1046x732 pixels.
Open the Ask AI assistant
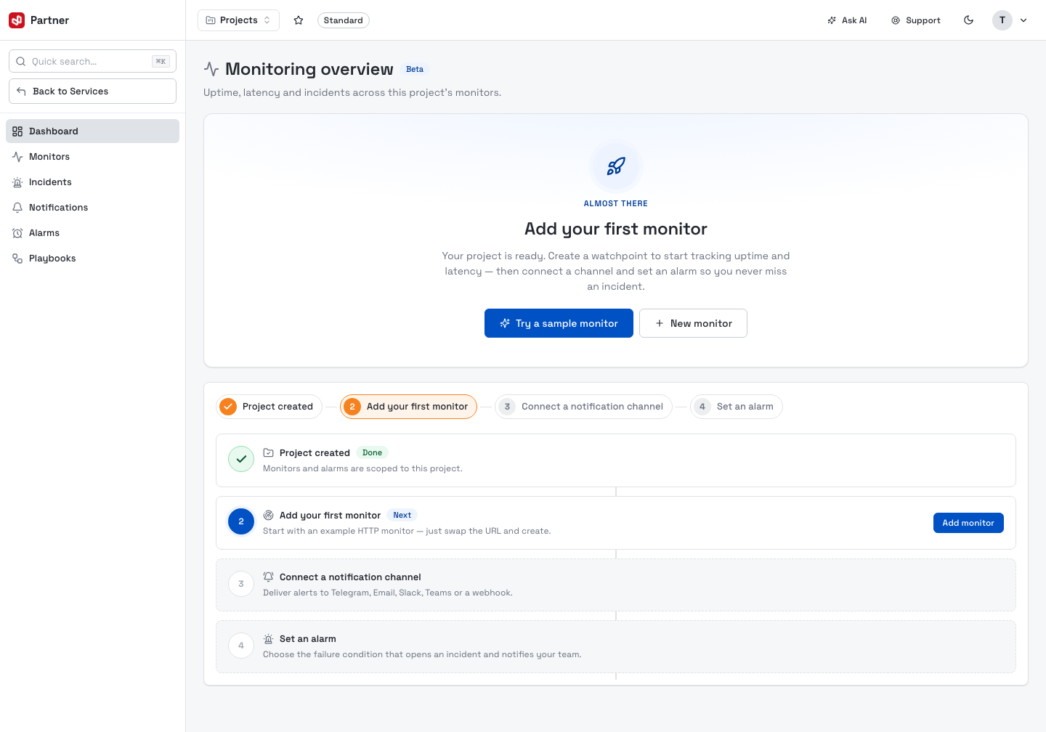point(847,20)
